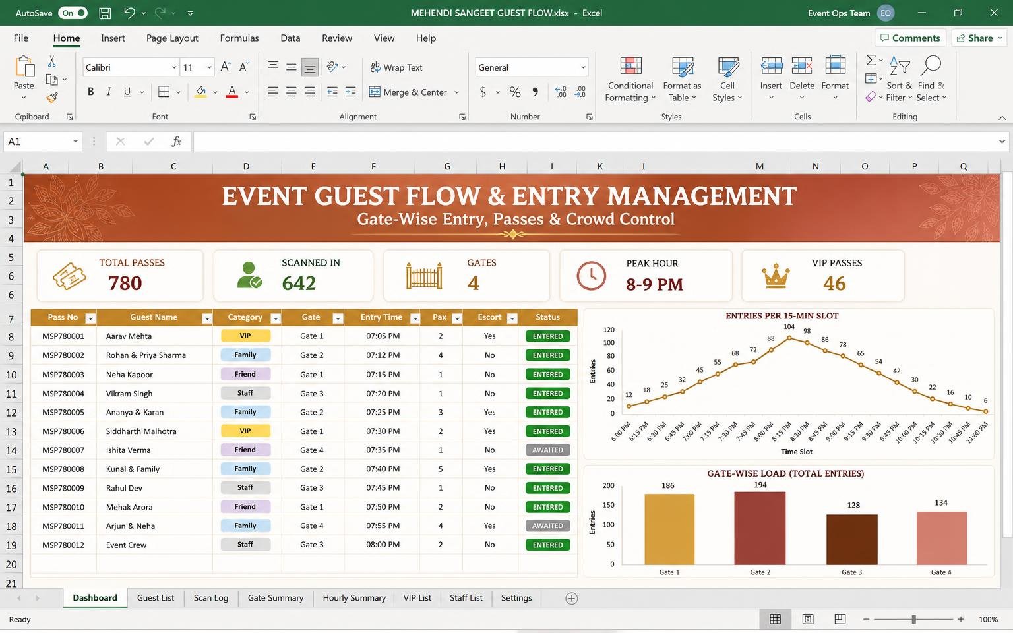
Task: Click the Name Box showing A1
Action: pyautogui.click(x=36, y=141)
